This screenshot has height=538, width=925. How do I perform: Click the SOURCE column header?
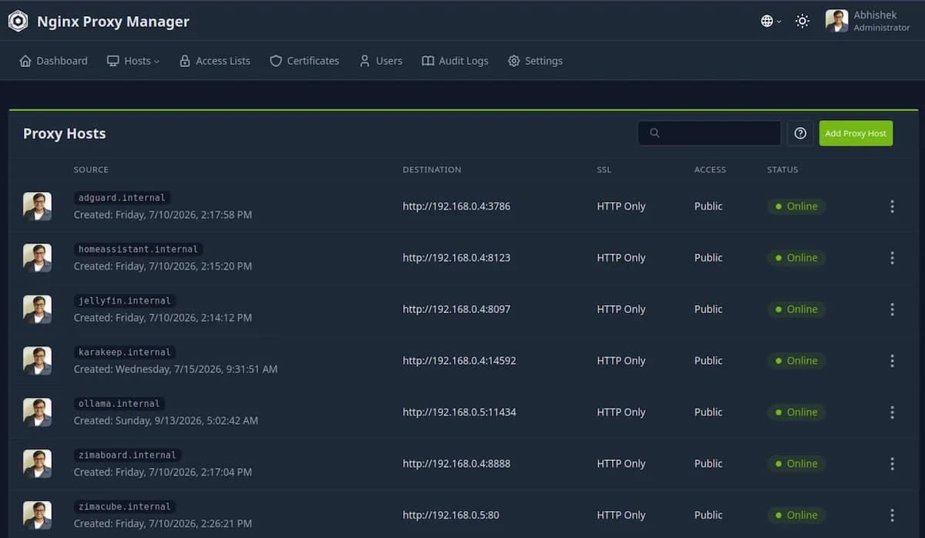91,170
